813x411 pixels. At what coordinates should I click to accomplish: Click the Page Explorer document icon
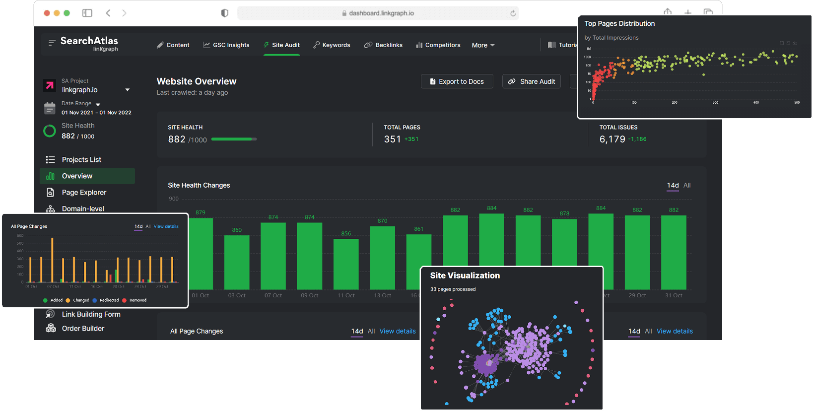tap(50, 193)
